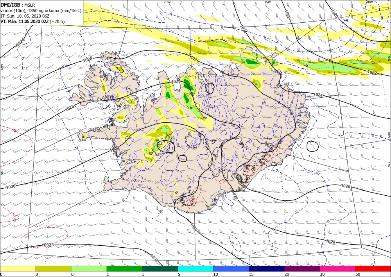Click the legend value '15'

coord(251,274)
